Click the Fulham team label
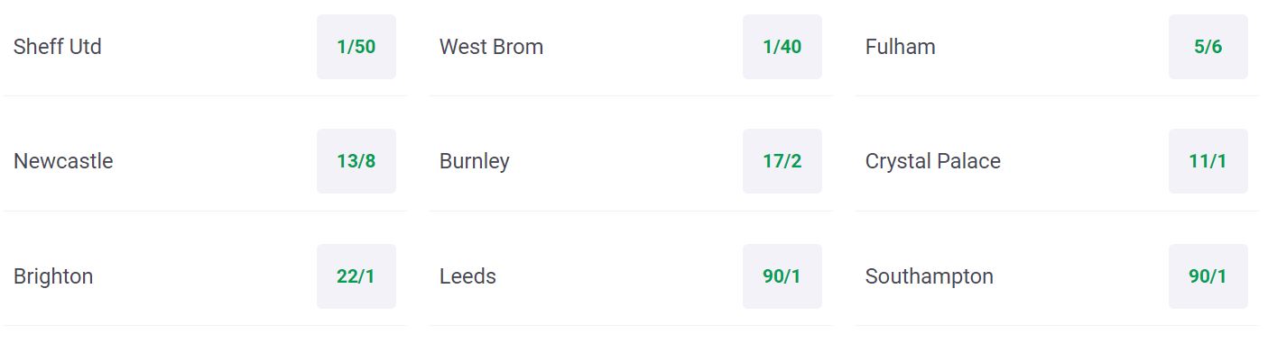Screen dimensions: 1268x343 click(900, 47)
